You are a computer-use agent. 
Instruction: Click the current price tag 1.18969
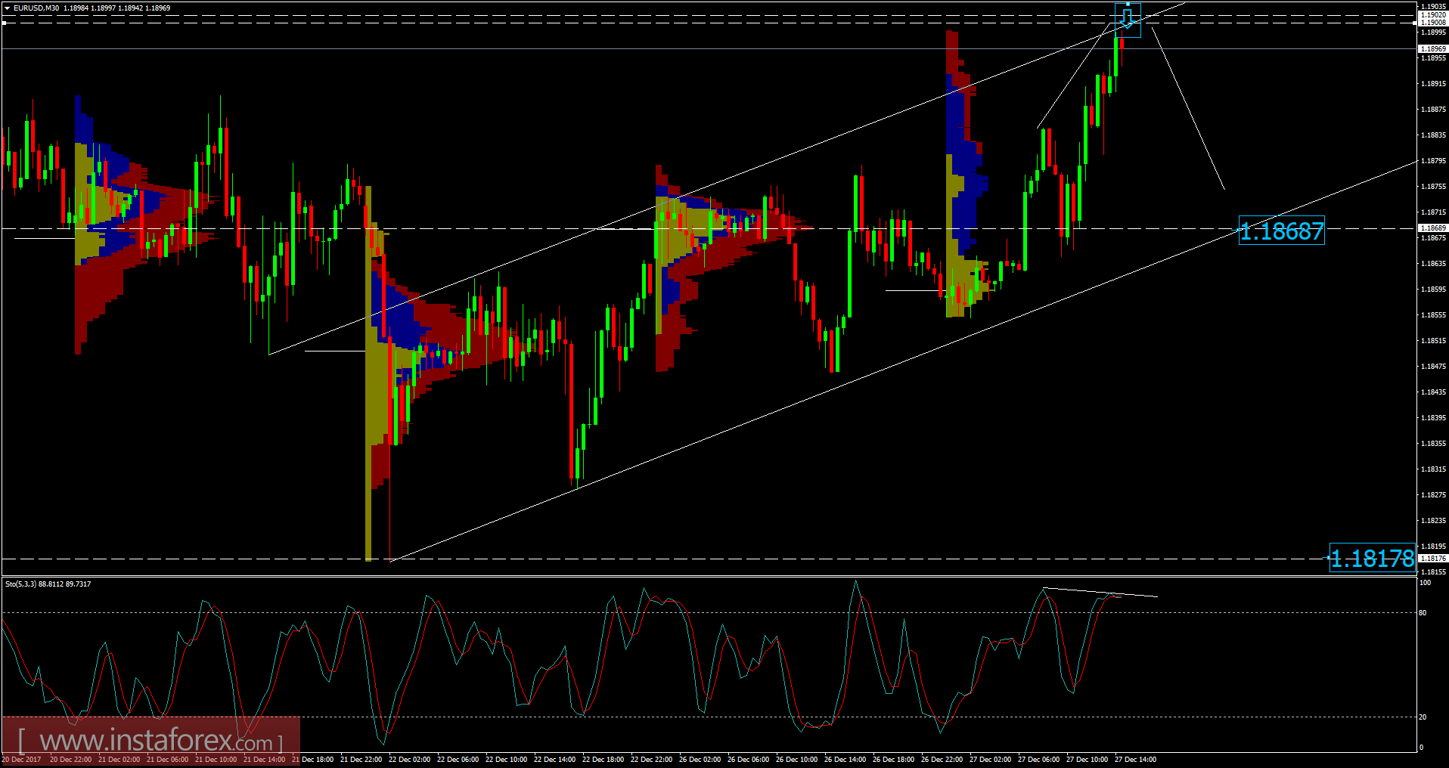[1433, 48]
